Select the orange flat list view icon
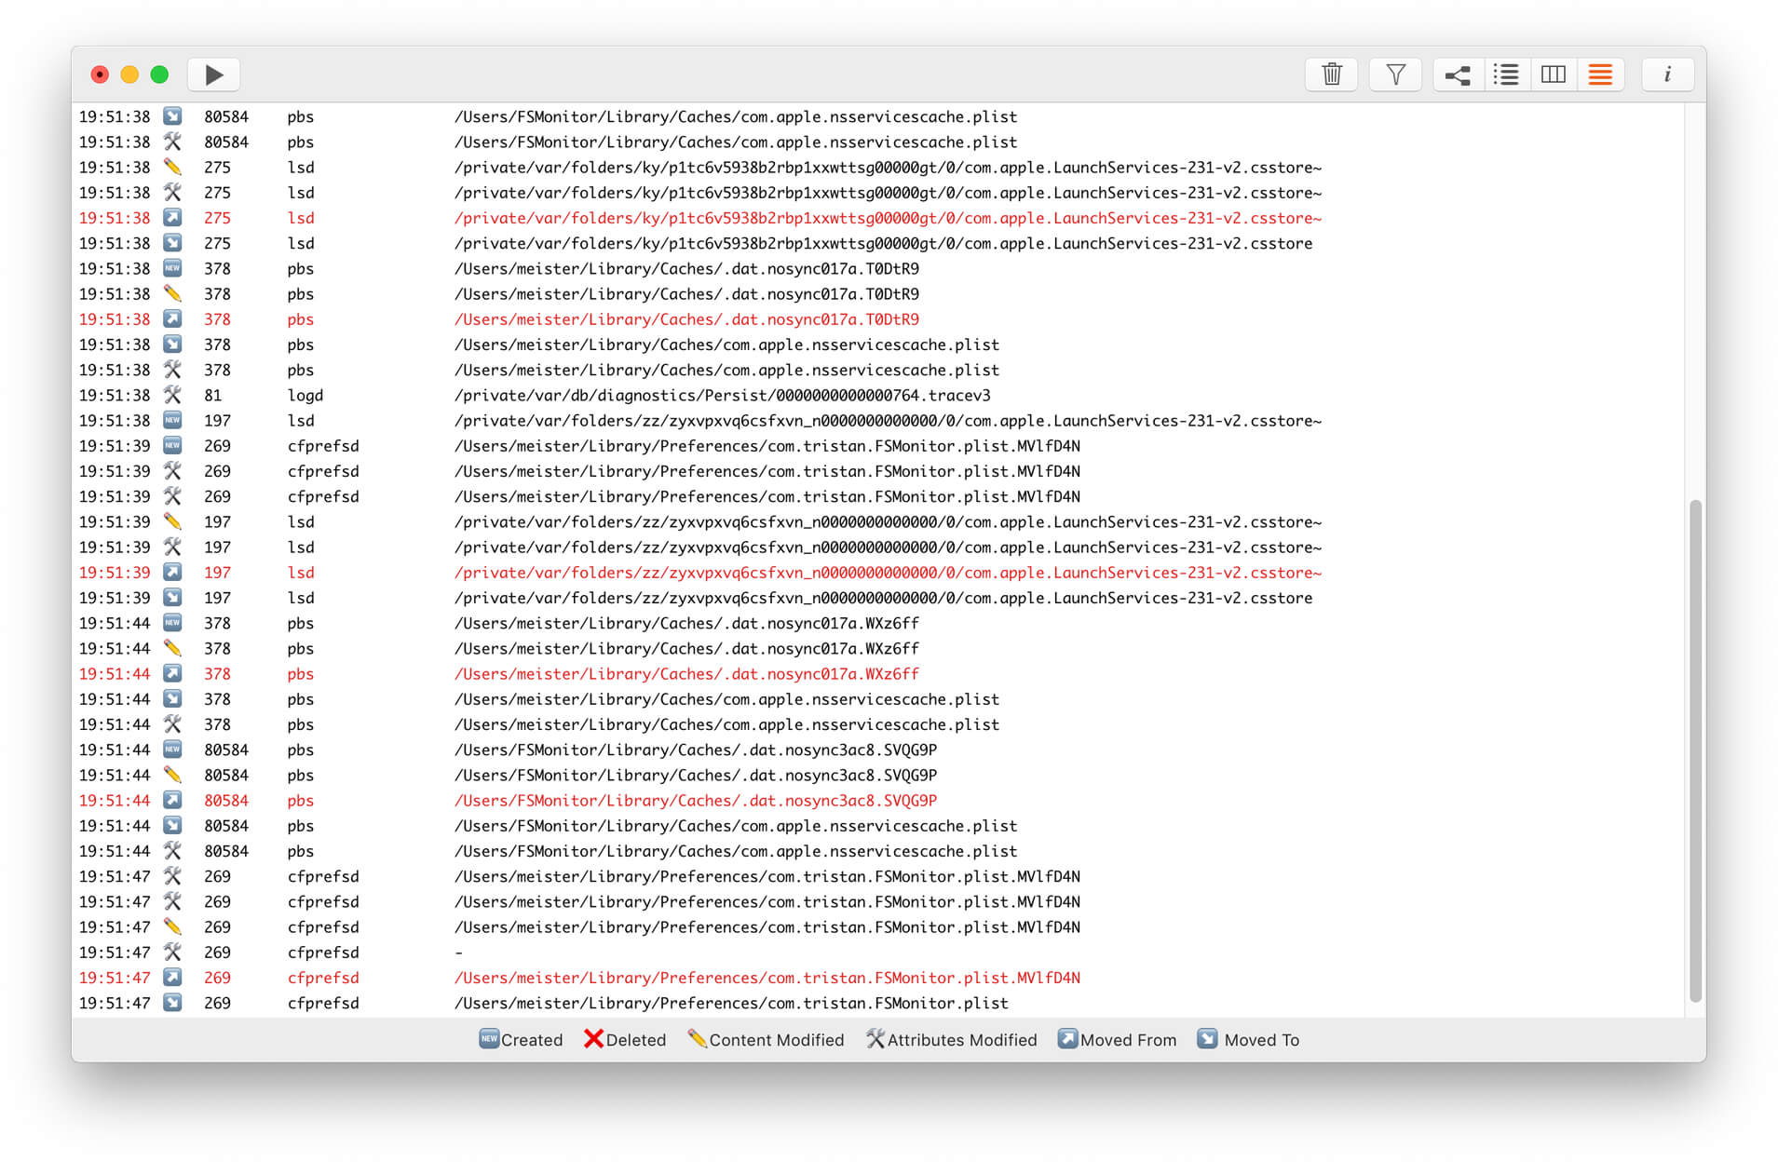The height and width of the screenshot is (1162, 1778). (x=1600, y=74)
